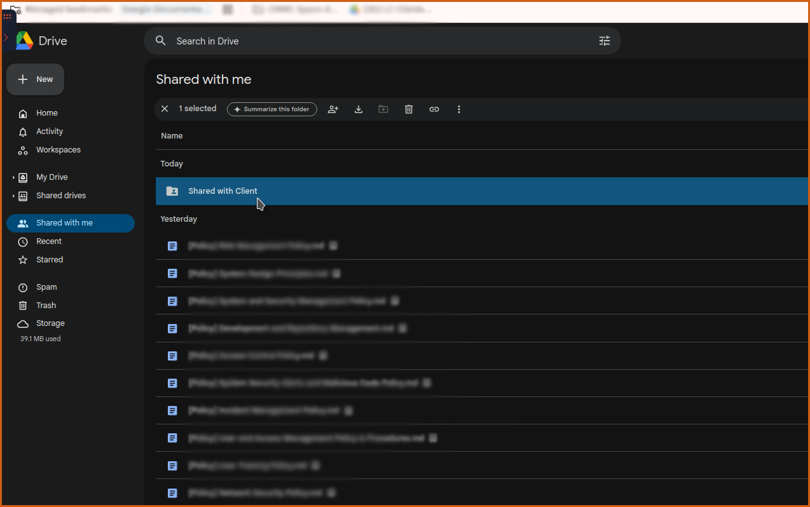The height and width of the screenshot is (507, 810).
Task: Select the Shared with Client folder row
Action: click(x=483, y=191)
